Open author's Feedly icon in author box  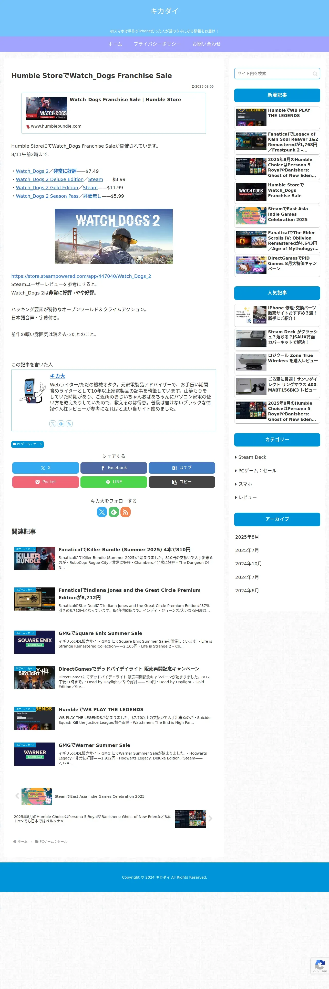(x=61, y=423)
